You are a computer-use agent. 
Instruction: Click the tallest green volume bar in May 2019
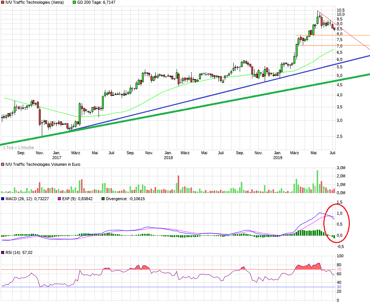click(x=317, y=182)
